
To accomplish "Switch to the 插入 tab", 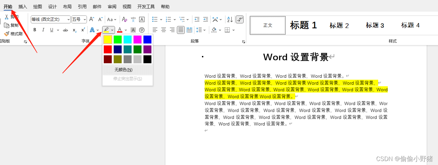I will 23,7.
